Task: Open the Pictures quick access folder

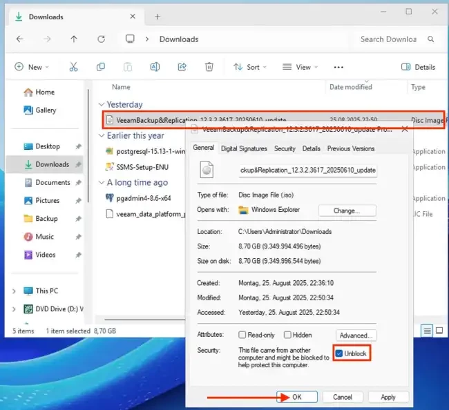Action: tap(42, 200)
